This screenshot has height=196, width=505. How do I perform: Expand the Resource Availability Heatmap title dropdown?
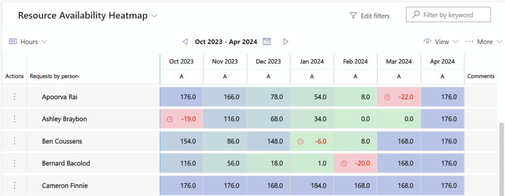point(154,15)
